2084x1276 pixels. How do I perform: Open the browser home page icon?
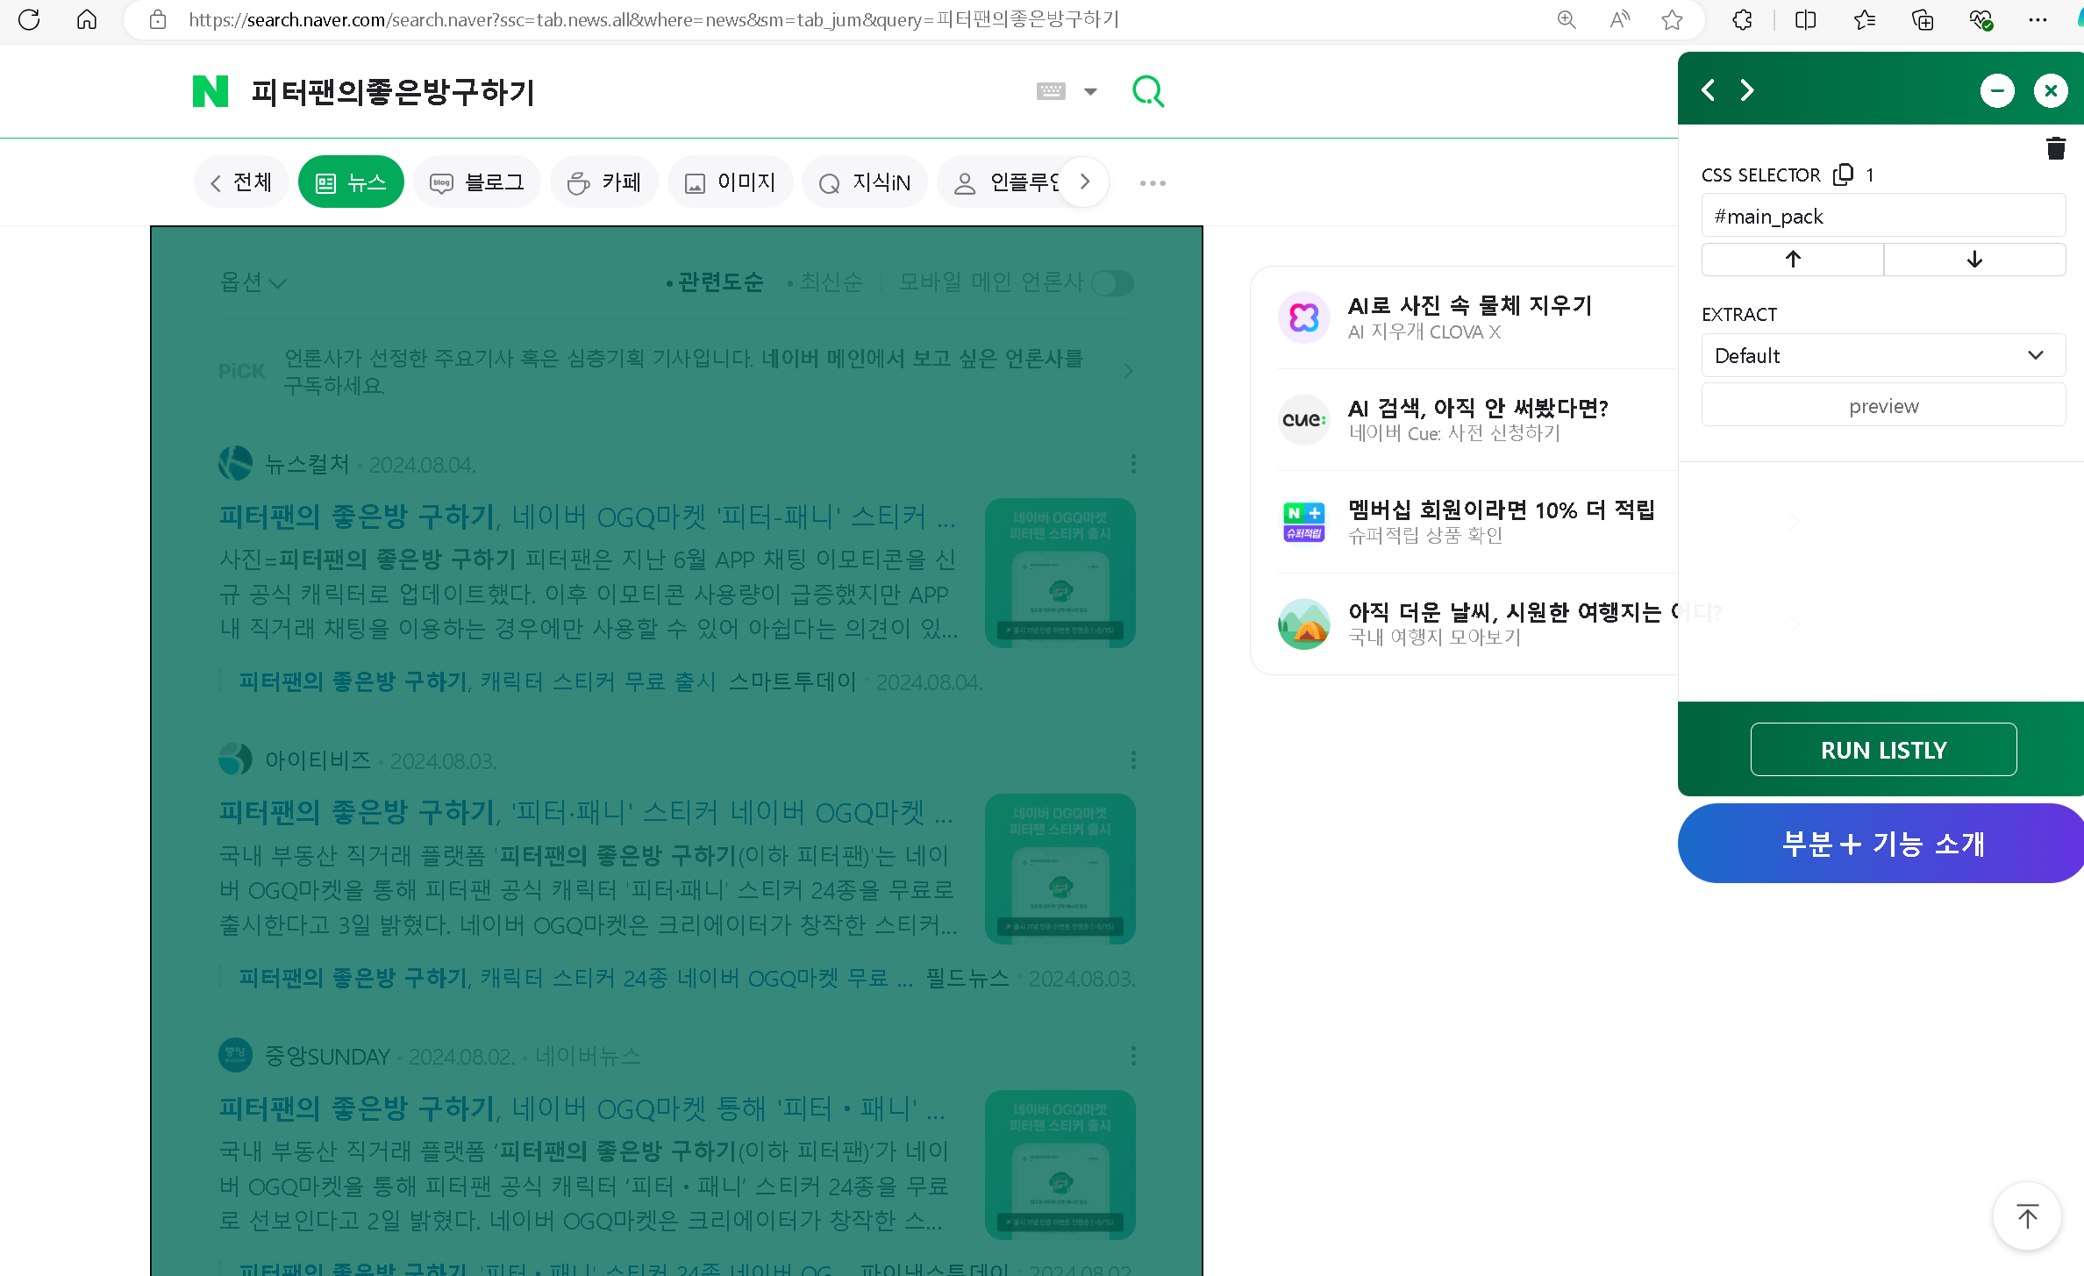click(86, 19)
